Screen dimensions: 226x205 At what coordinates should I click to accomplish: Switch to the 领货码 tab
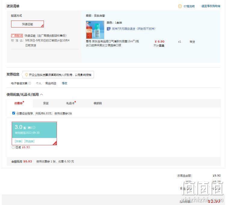point(98,103)
